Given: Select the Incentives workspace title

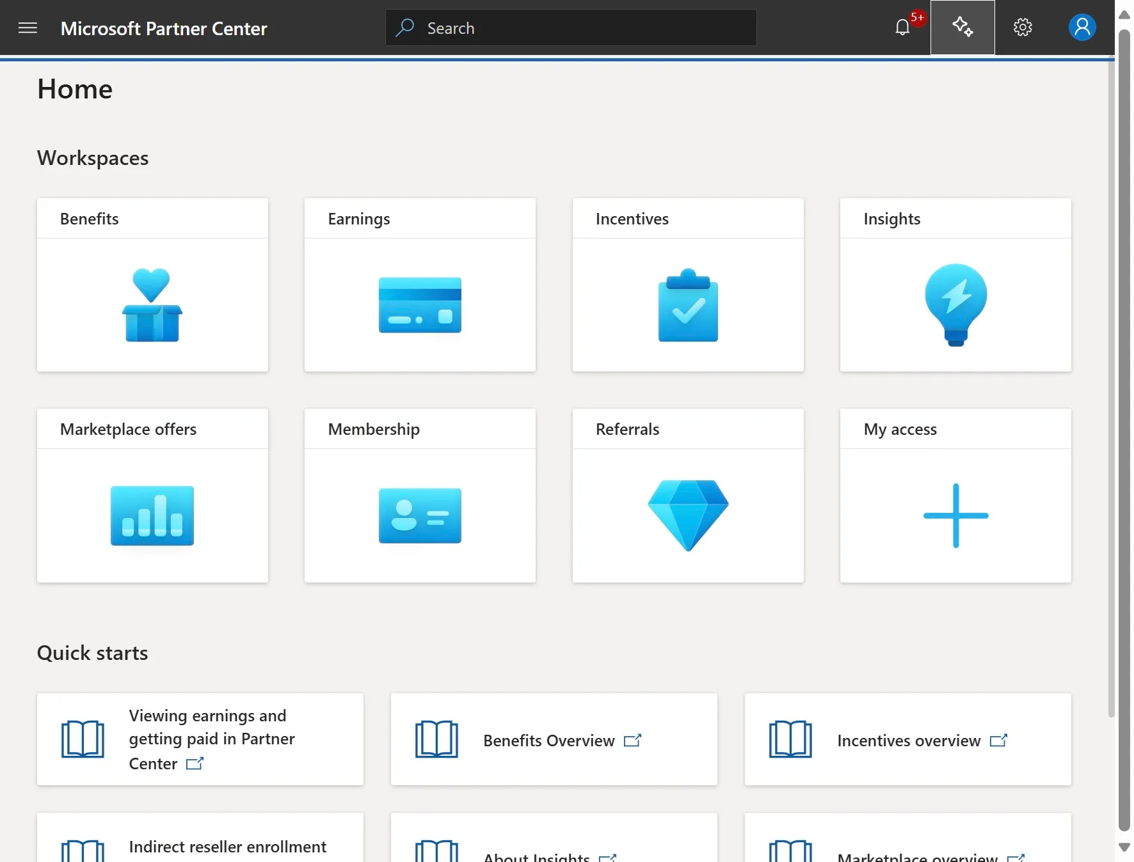Looking at the screenshot, I should coord(632,219).
